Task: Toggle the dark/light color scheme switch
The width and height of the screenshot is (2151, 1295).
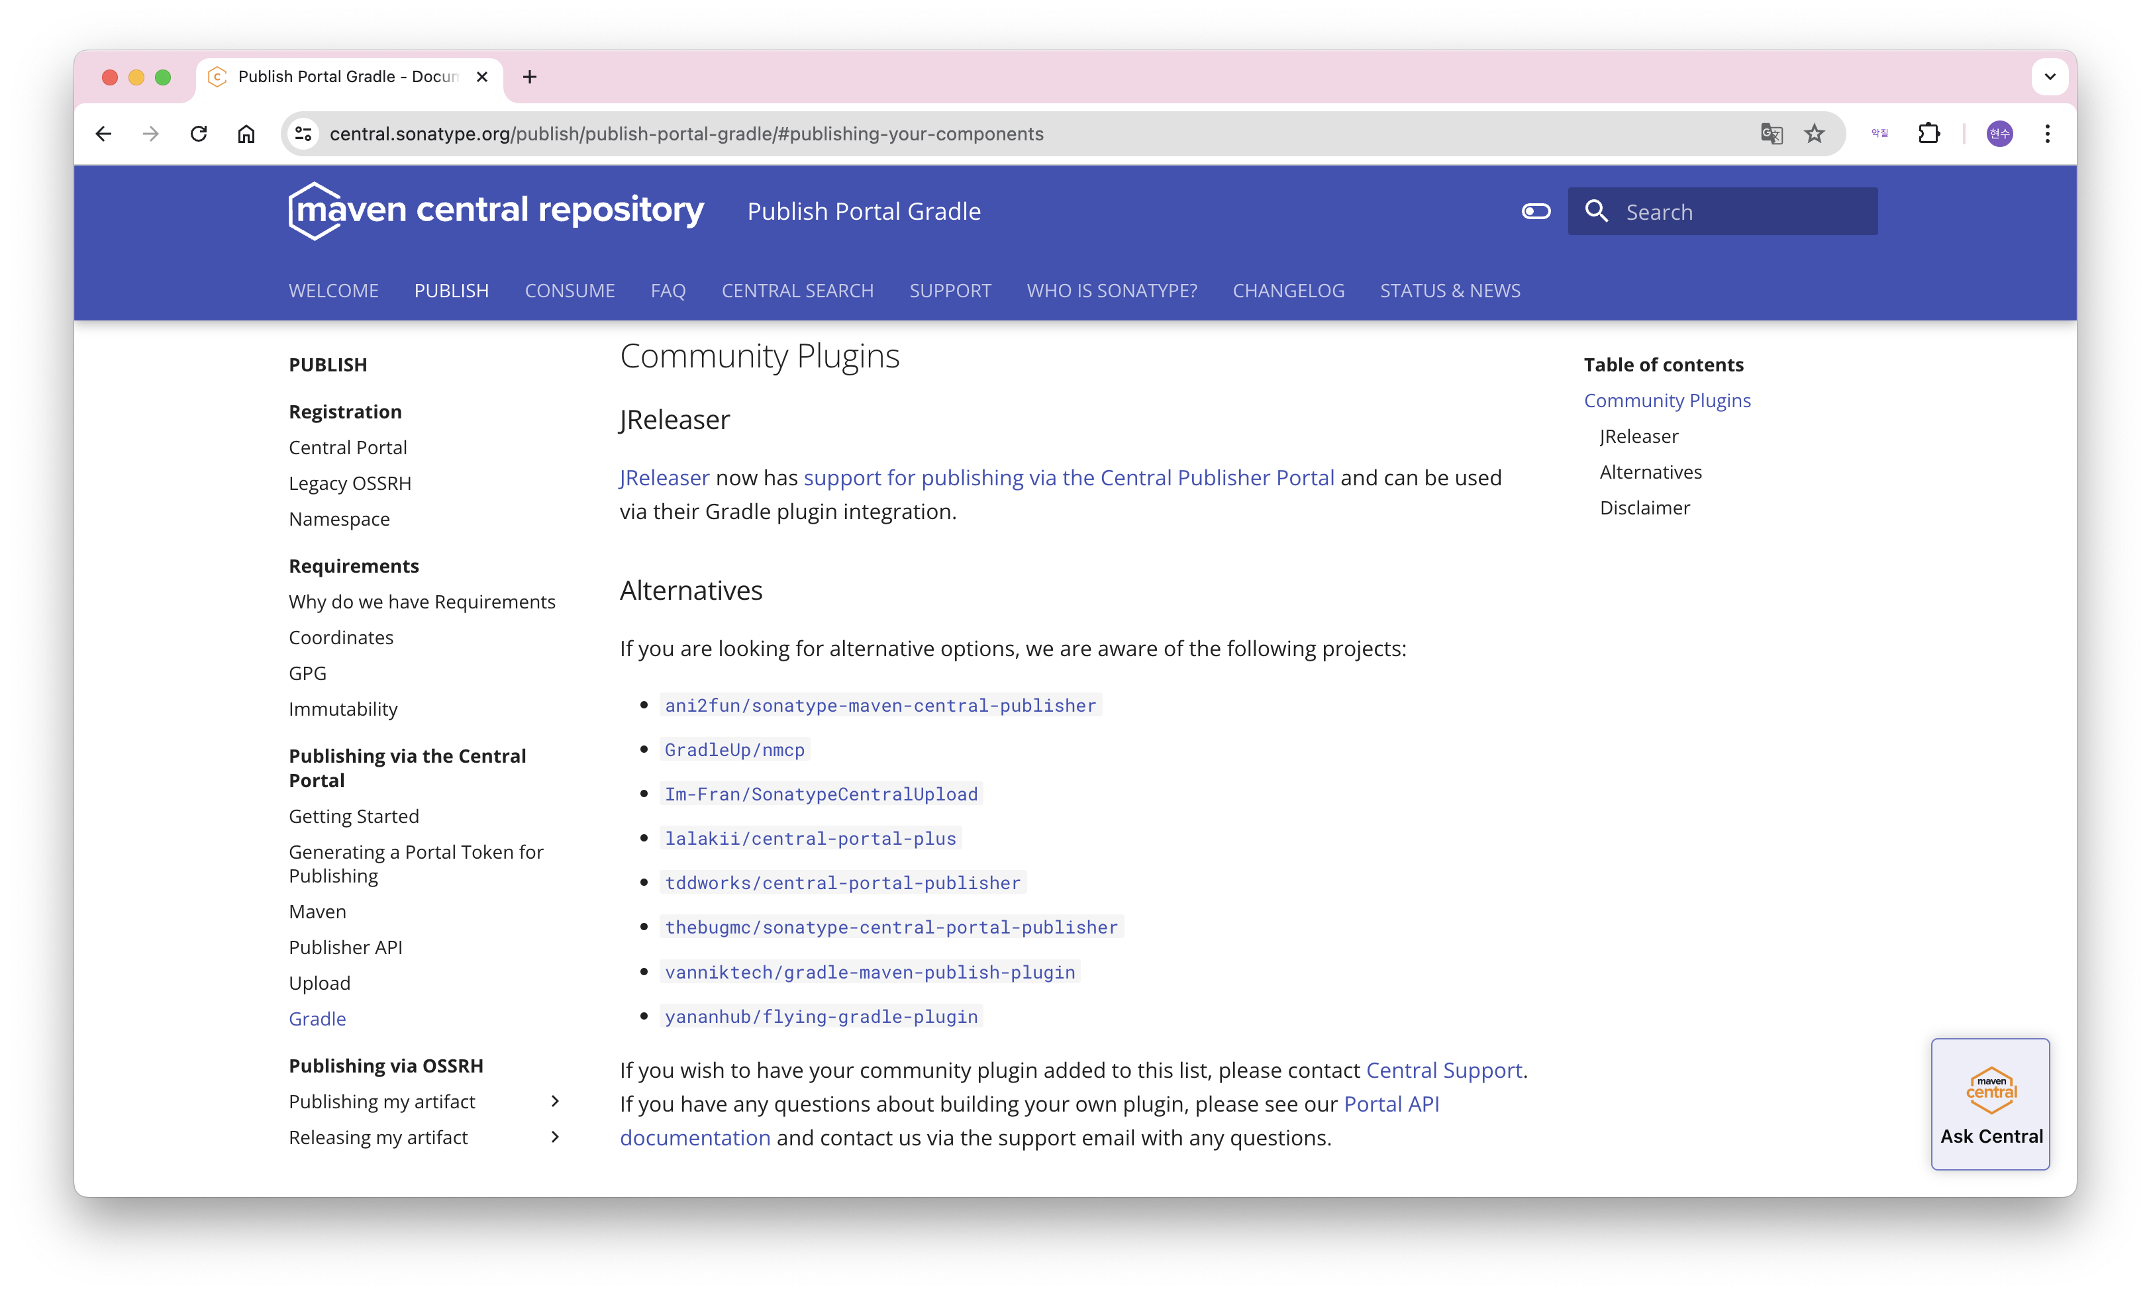Action: point(1536,211)
